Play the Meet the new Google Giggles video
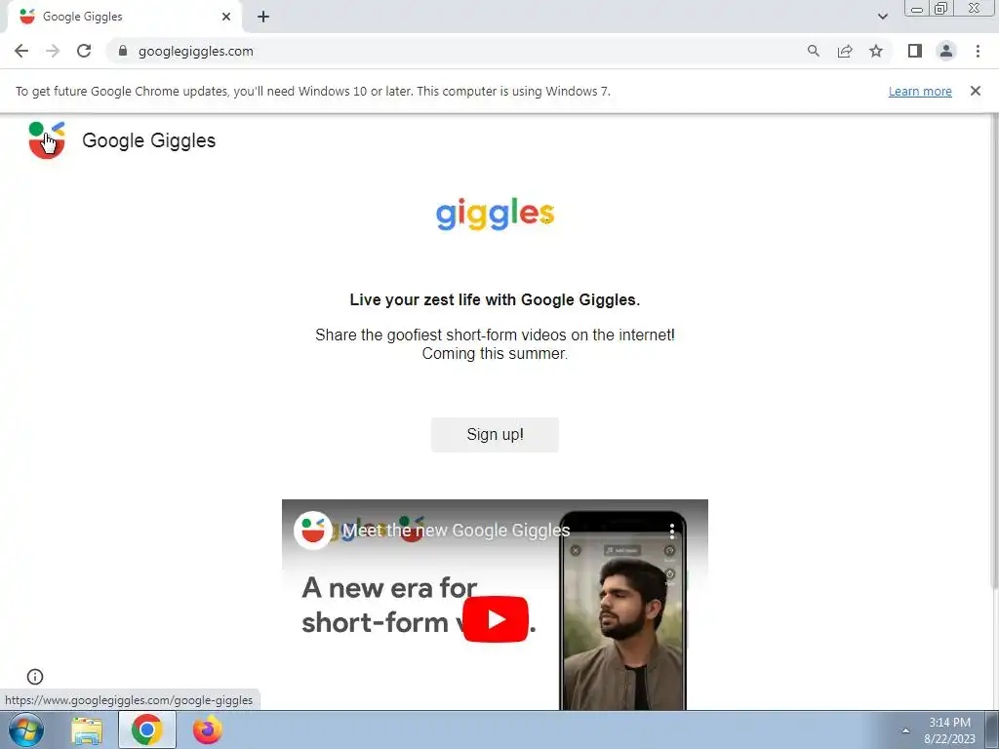Viewport: 999px width, 749px height. click(x=495, y=619)
